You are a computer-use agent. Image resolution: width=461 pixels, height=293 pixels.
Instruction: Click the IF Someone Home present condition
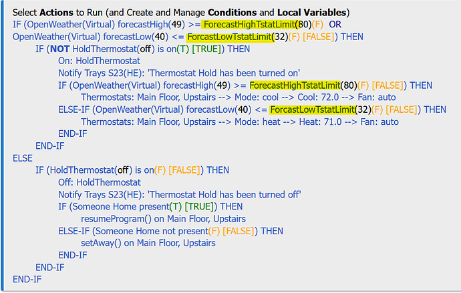pos(150,206)
